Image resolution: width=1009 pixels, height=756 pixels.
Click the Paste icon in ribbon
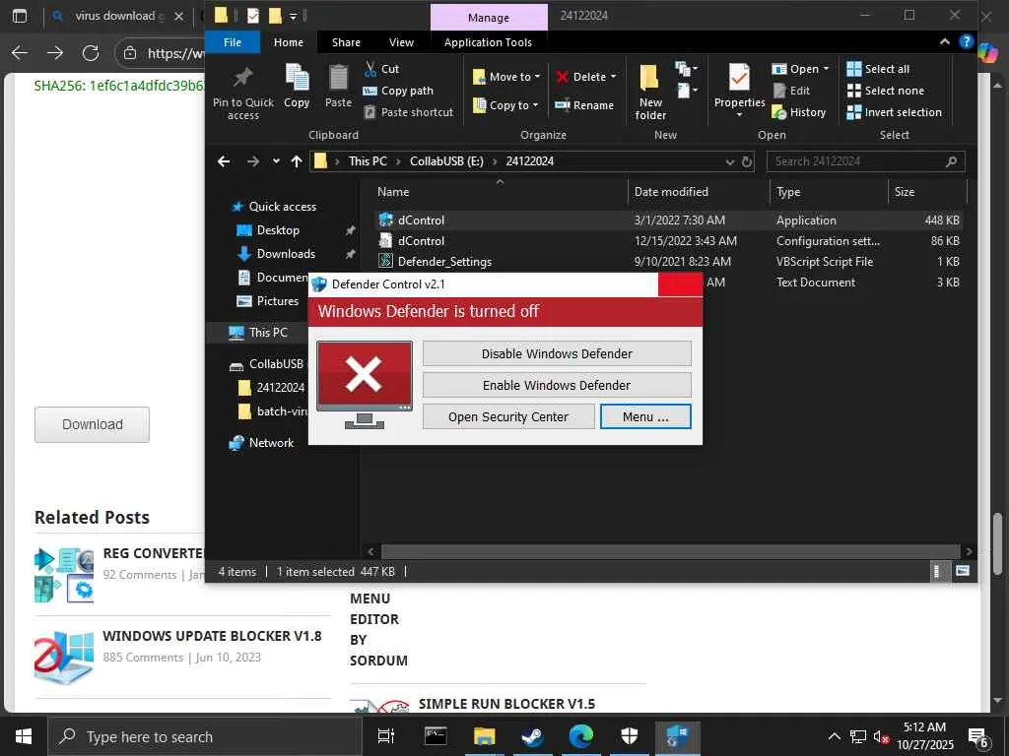pyautogui.click(x=338, y=86)
